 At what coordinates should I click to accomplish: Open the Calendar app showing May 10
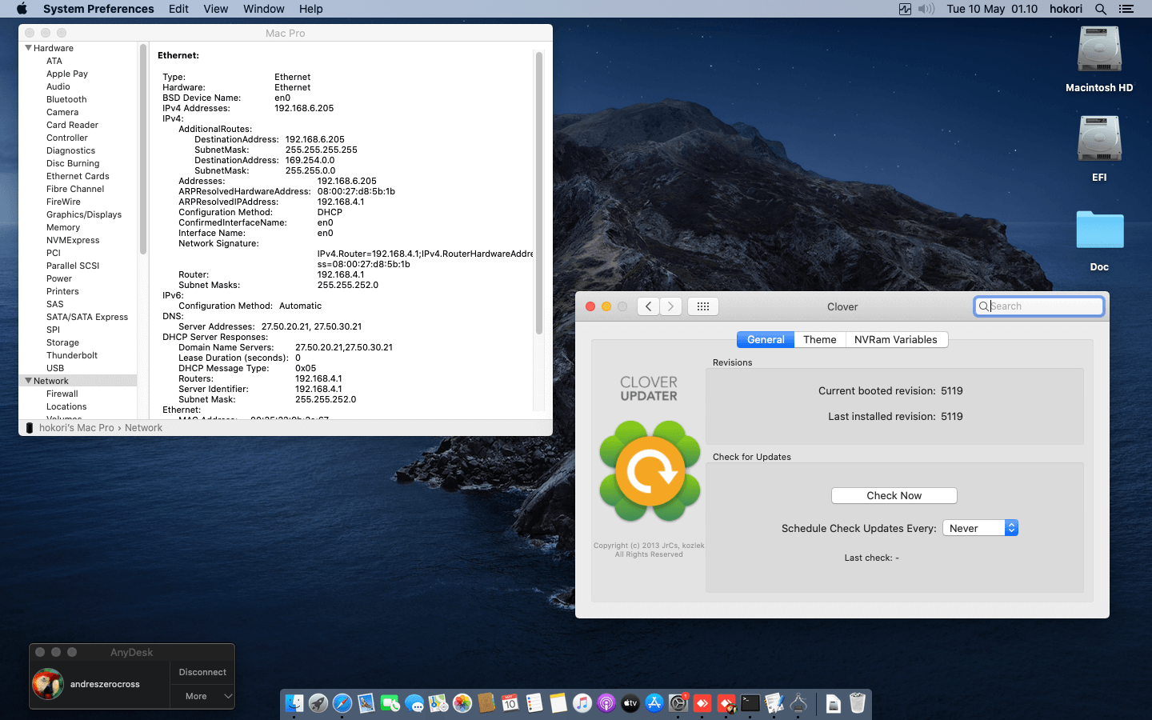[510, 704]
